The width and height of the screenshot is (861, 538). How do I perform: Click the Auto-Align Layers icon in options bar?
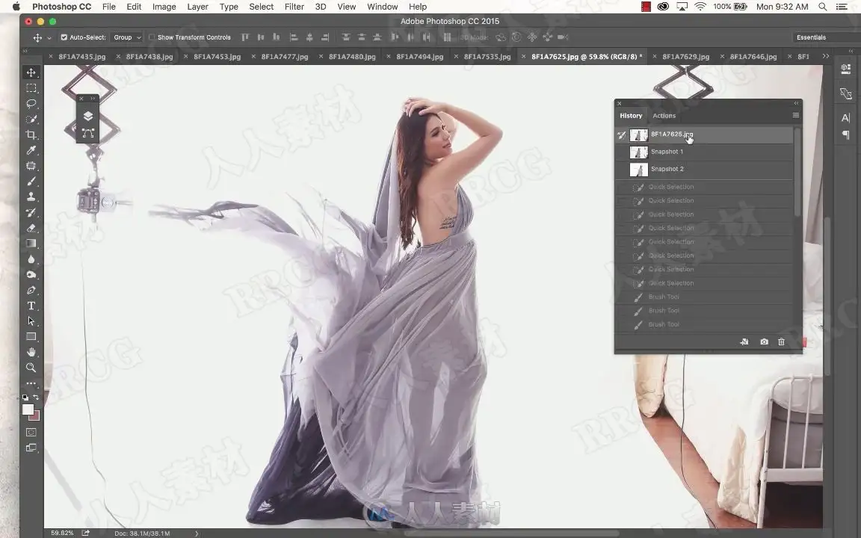(x=447, y=37)
